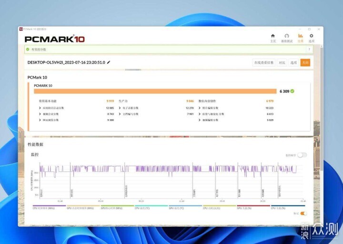Select the GPU temperature (°C) legend
This screenshot has width=343, height=244.
click(x=185, y=207)
